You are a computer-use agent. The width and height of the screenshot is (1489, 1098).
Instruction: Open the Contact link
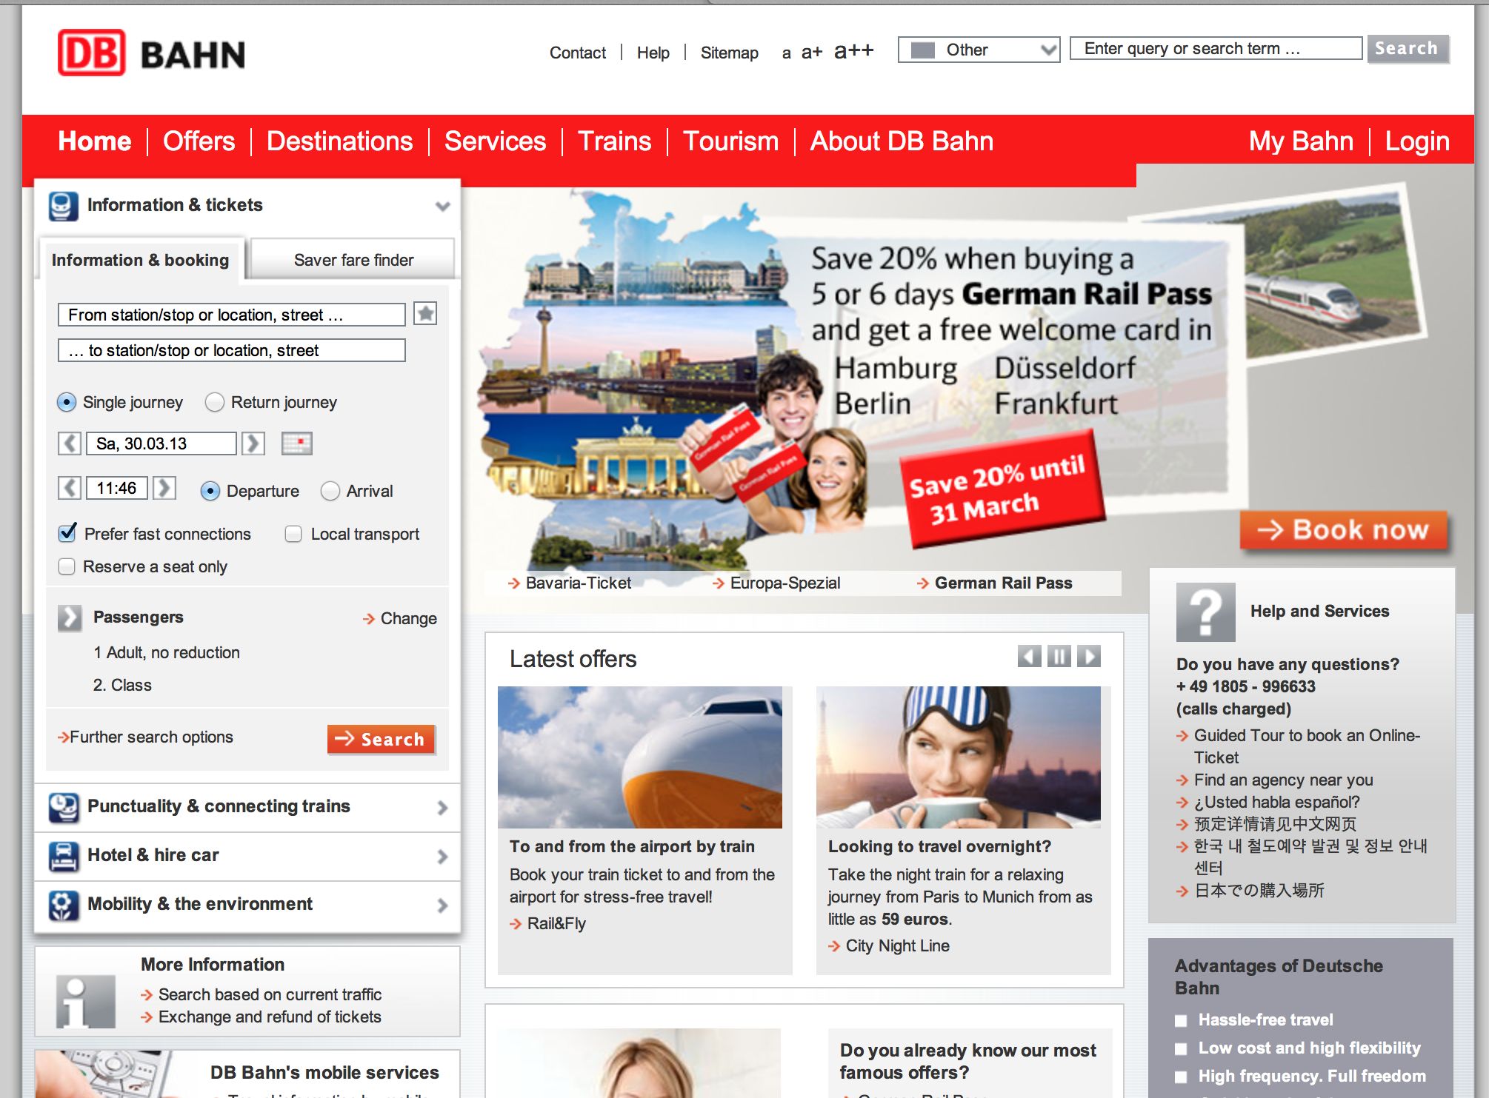click(578, 53)
